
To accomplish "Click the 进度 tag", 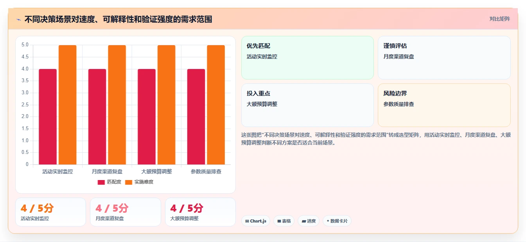I will 309,221.
